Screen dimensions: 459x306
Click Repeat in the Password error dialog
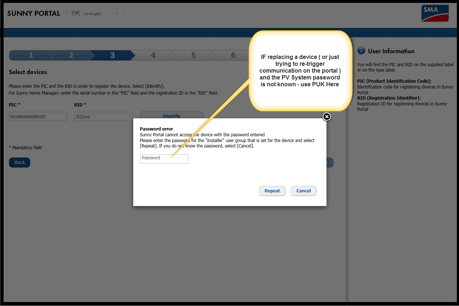[x=272, y=191]
